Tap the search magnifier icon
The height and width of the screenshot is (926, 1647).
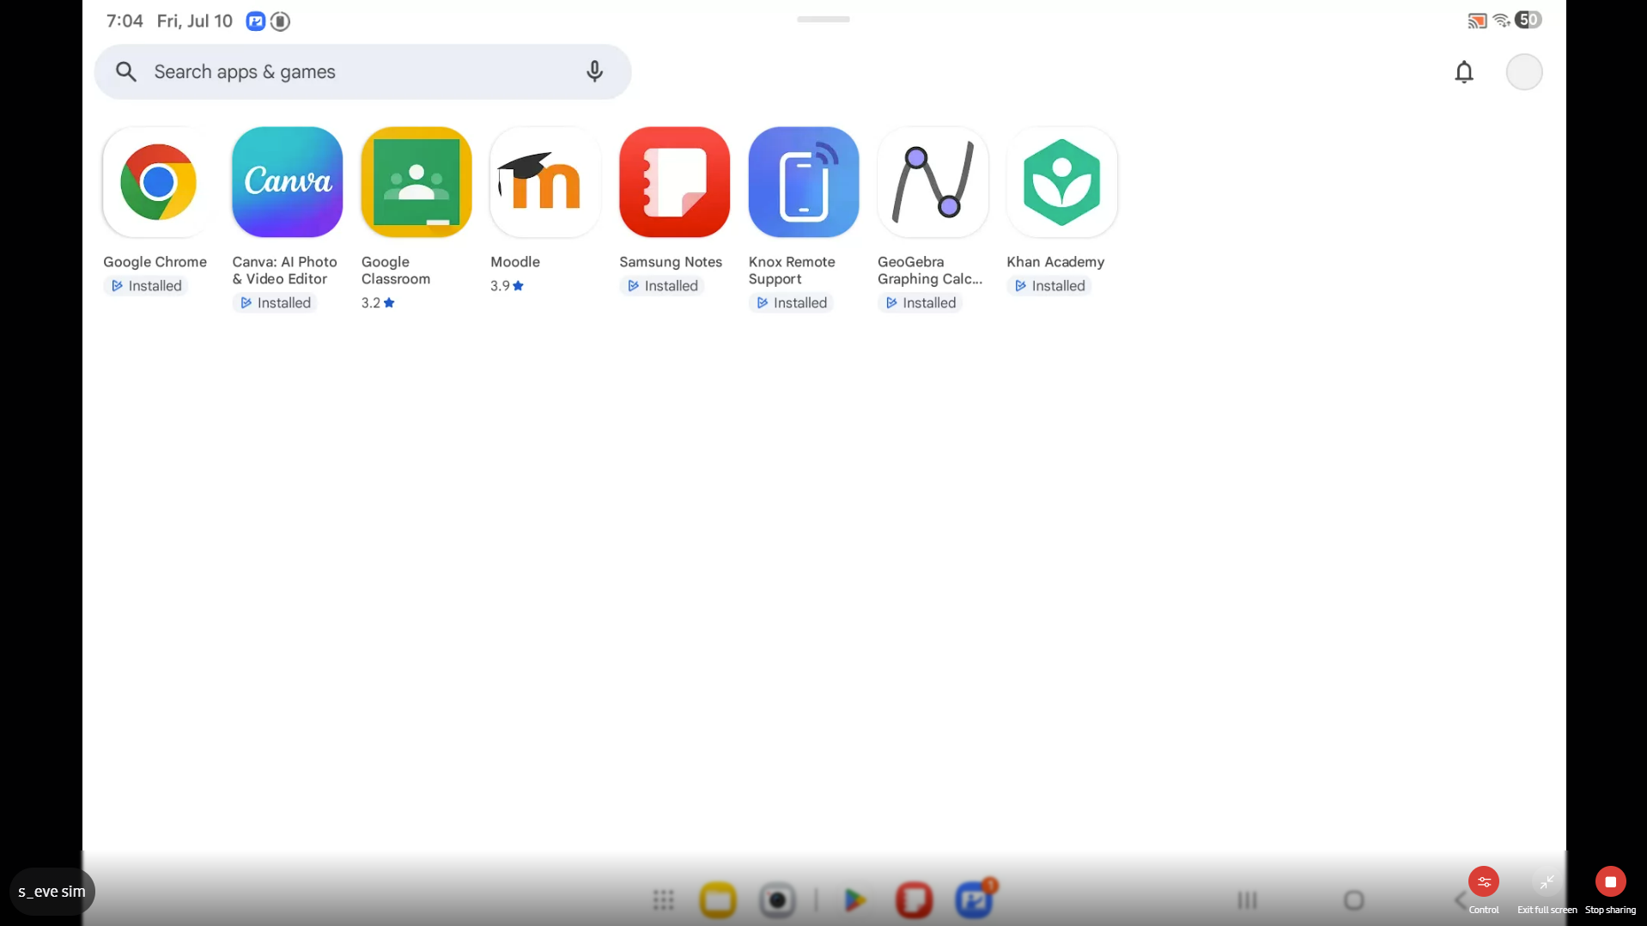click(x=126, y=72)
